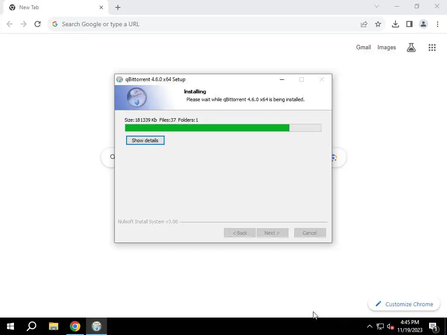447x335 pixels.
Task: Click the muted volume tray icon
Action: (x=390, y=326)
